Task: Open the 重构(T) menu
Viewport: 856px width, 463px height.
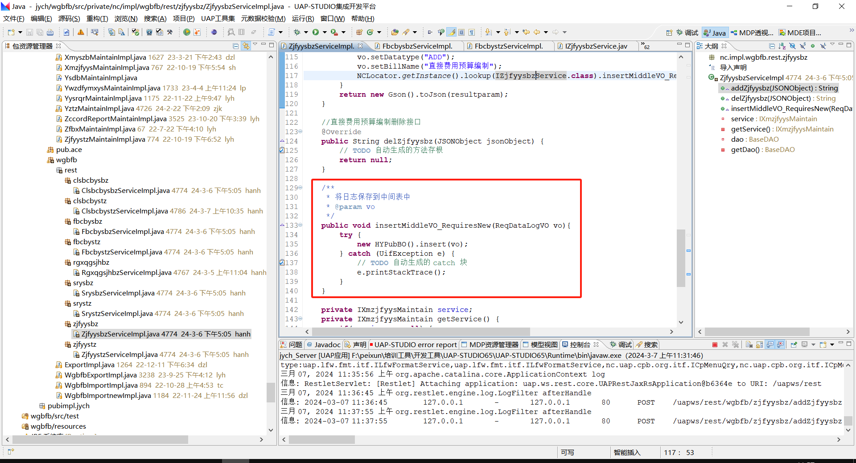Action: point(97,18)
